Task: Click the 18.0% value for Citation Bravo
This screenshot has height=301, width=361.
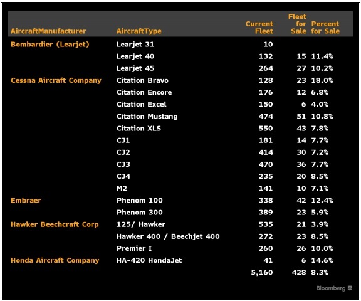Action: [x=322, y=80]
